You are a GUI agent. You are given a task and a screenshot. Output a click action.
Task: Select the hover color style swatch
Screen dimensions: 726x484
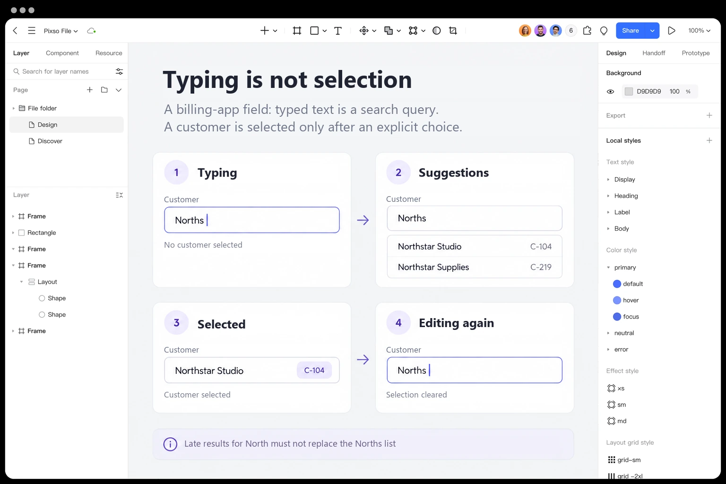pos(617,300)
